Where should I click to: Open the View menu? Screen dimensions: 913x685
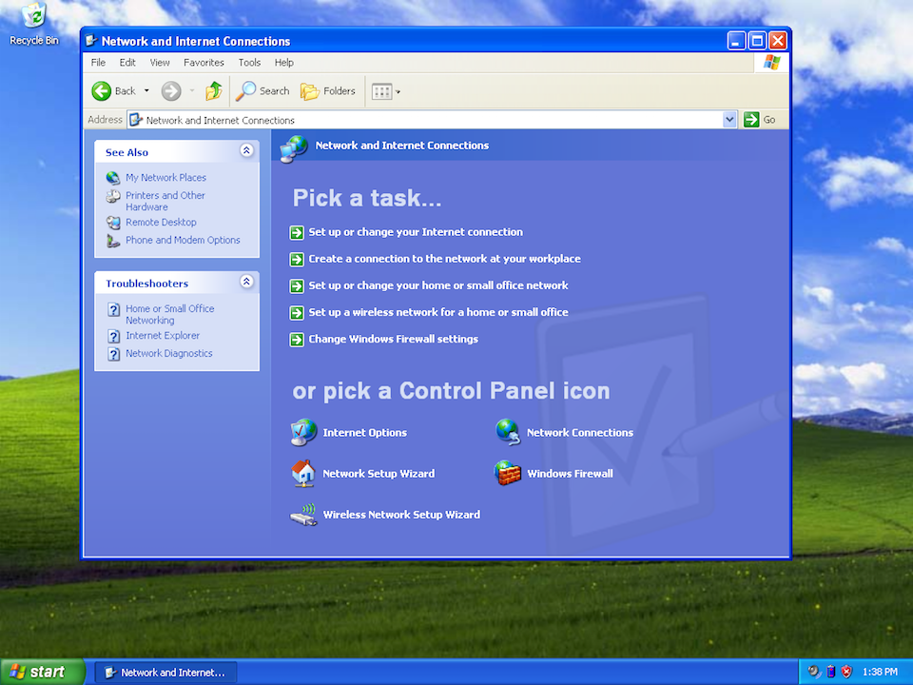(160, 63)
